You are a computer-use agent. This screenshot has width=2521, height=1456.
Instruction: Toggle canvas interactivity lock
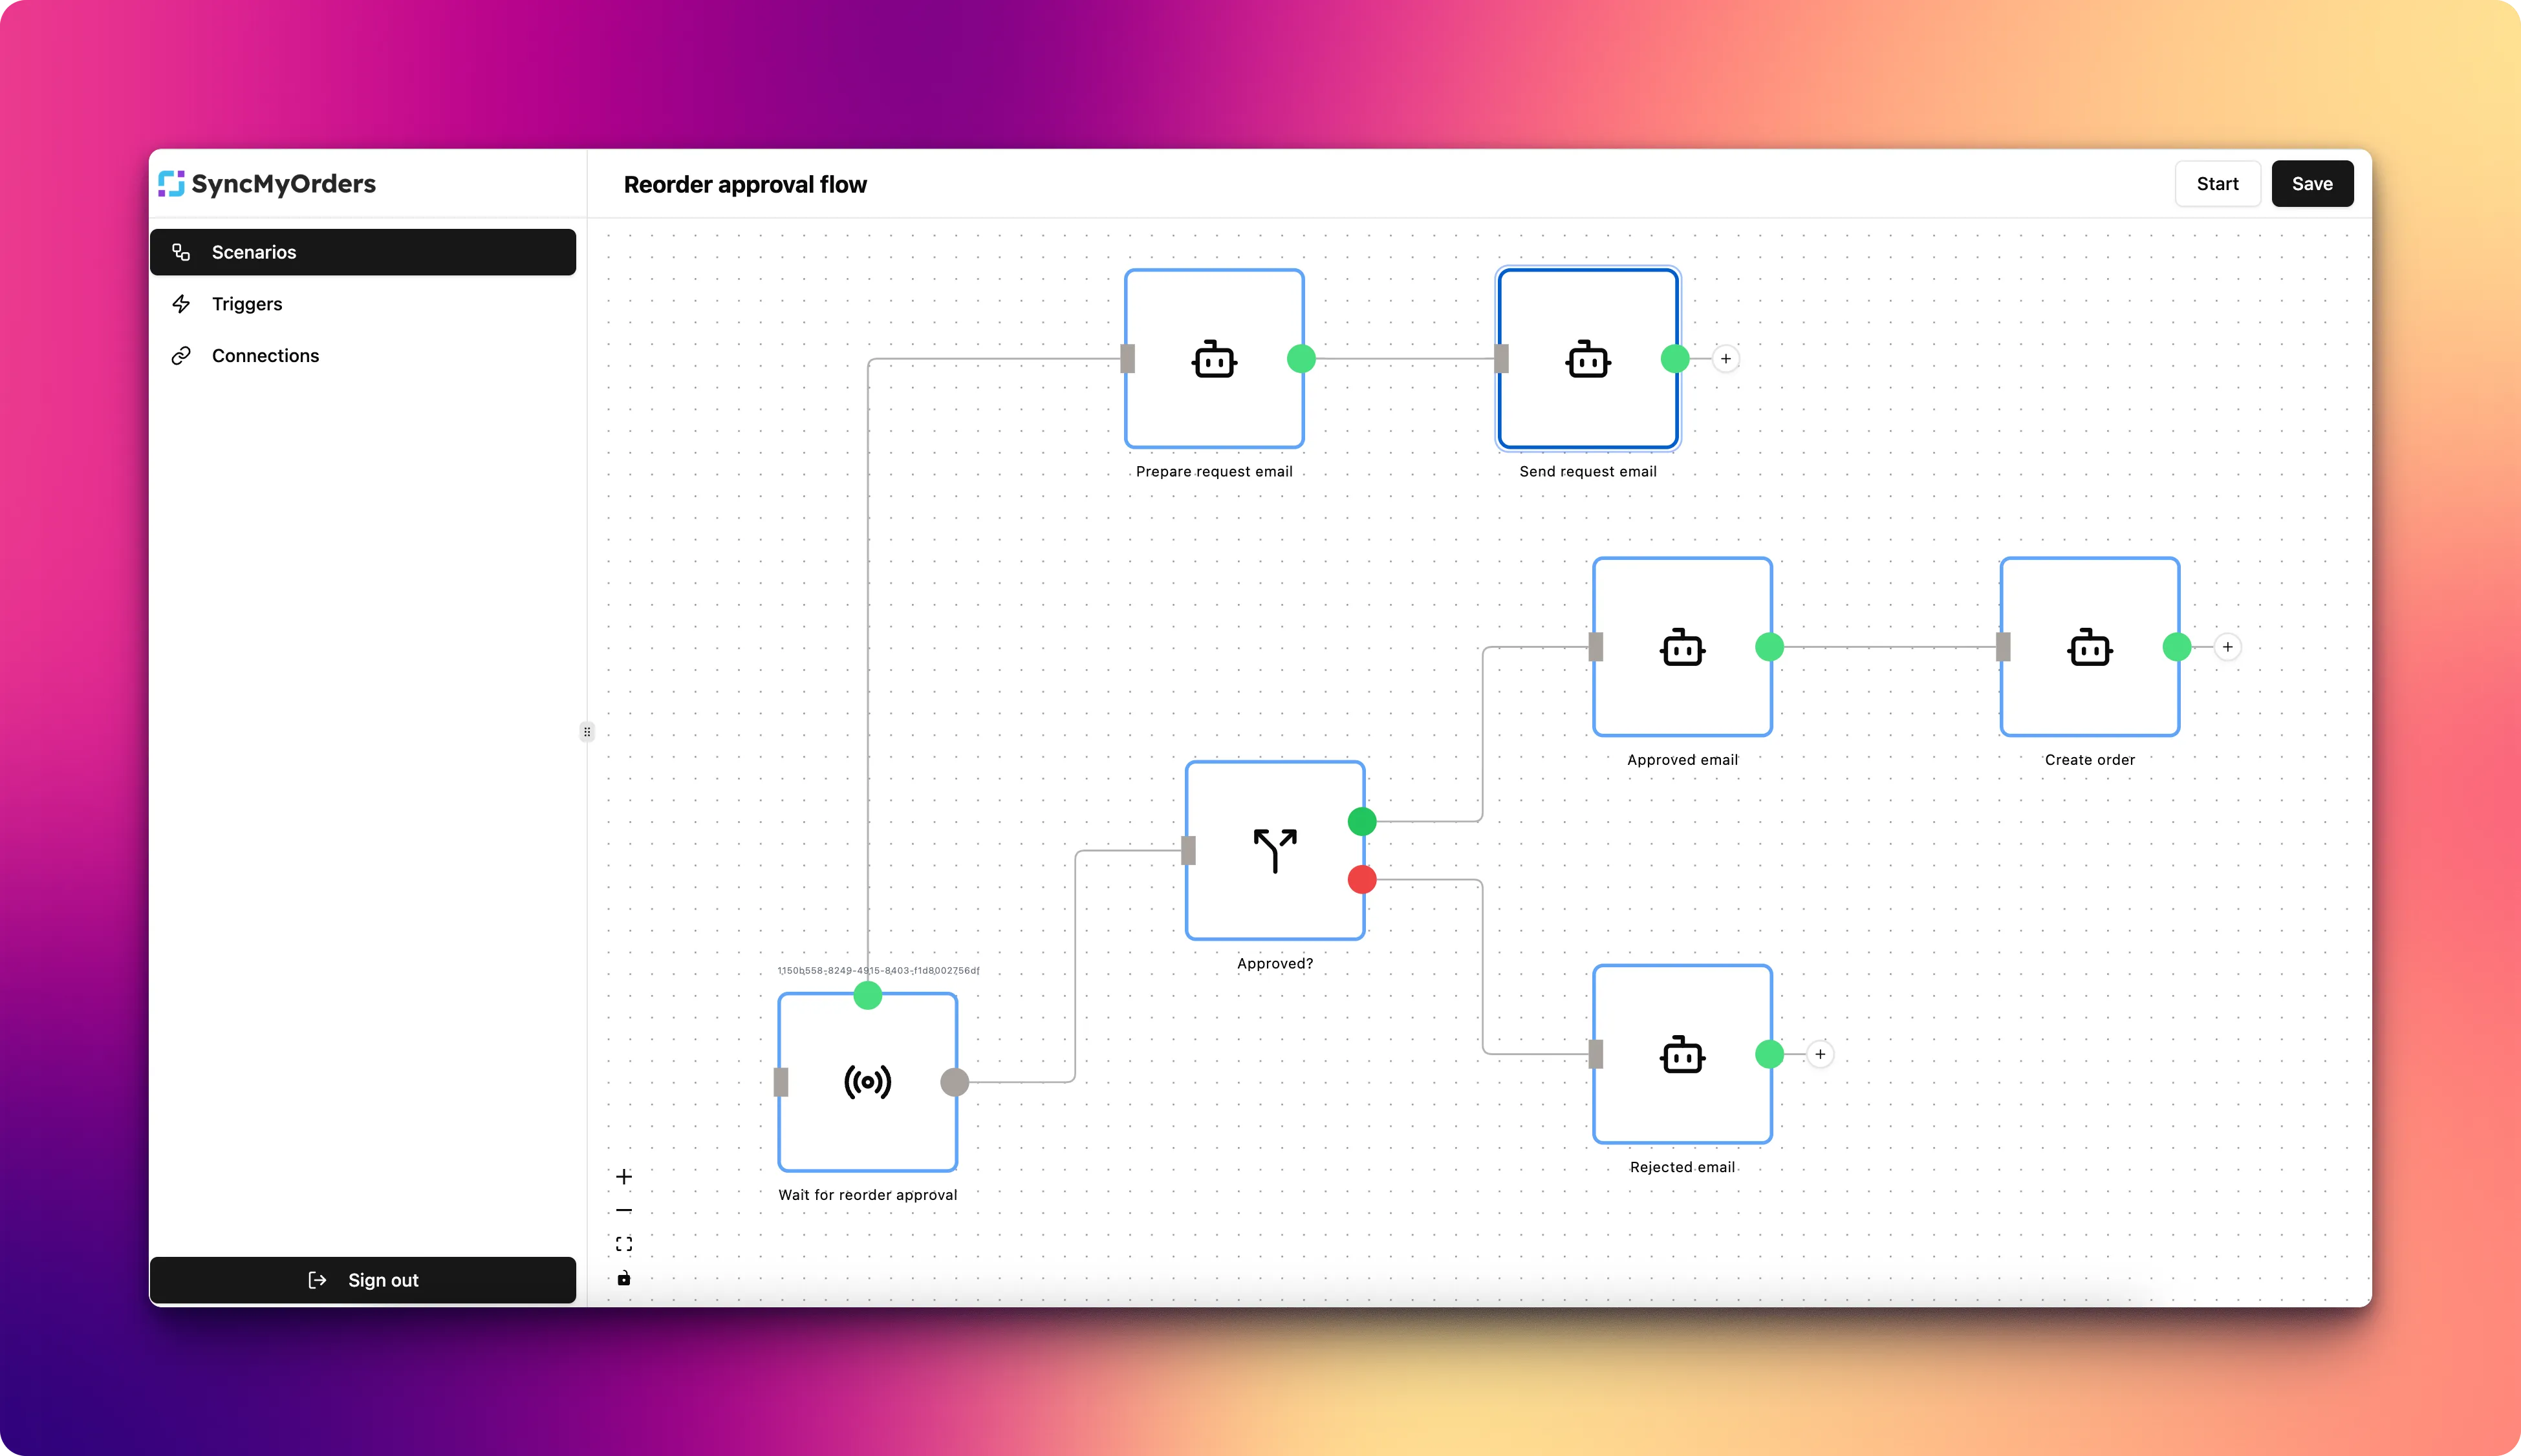coord(624,1278)
